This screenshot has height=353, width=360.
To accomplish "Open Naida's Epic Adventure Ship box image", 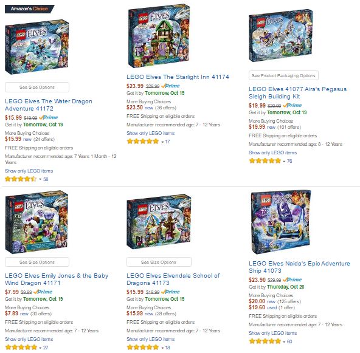I will (x=280, y=222).
